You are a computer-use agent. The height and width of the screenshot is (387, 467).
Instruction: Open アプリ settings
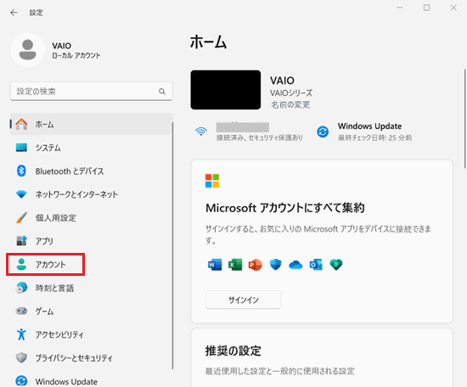(91, 241)
